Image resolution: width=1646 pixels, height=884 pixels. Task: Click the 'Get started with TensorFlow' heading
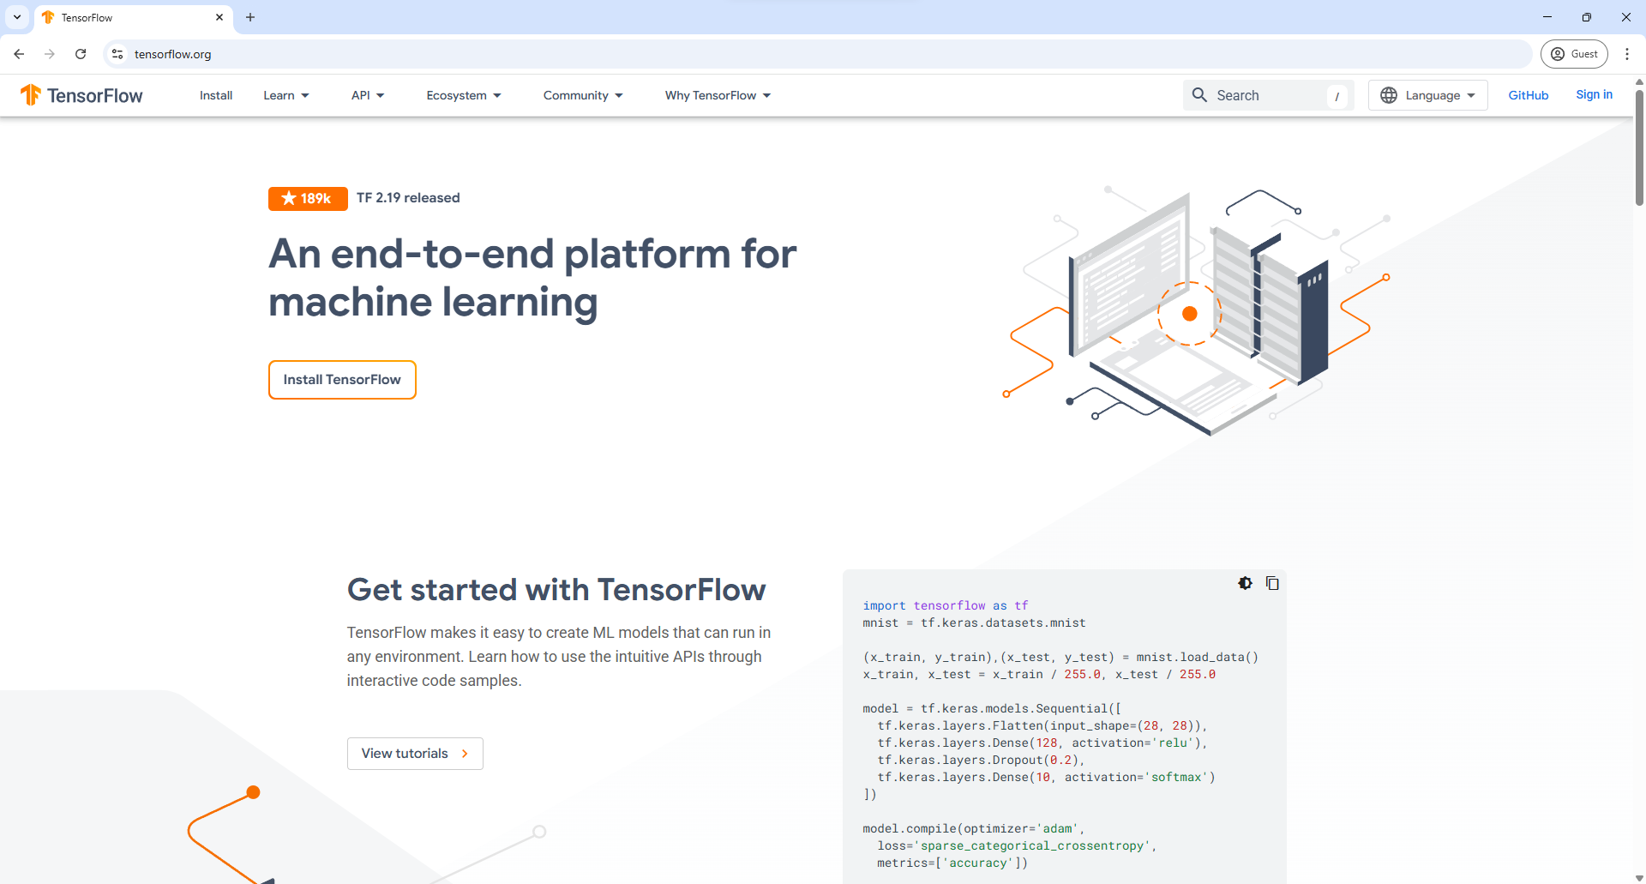[x=556, y=590]
